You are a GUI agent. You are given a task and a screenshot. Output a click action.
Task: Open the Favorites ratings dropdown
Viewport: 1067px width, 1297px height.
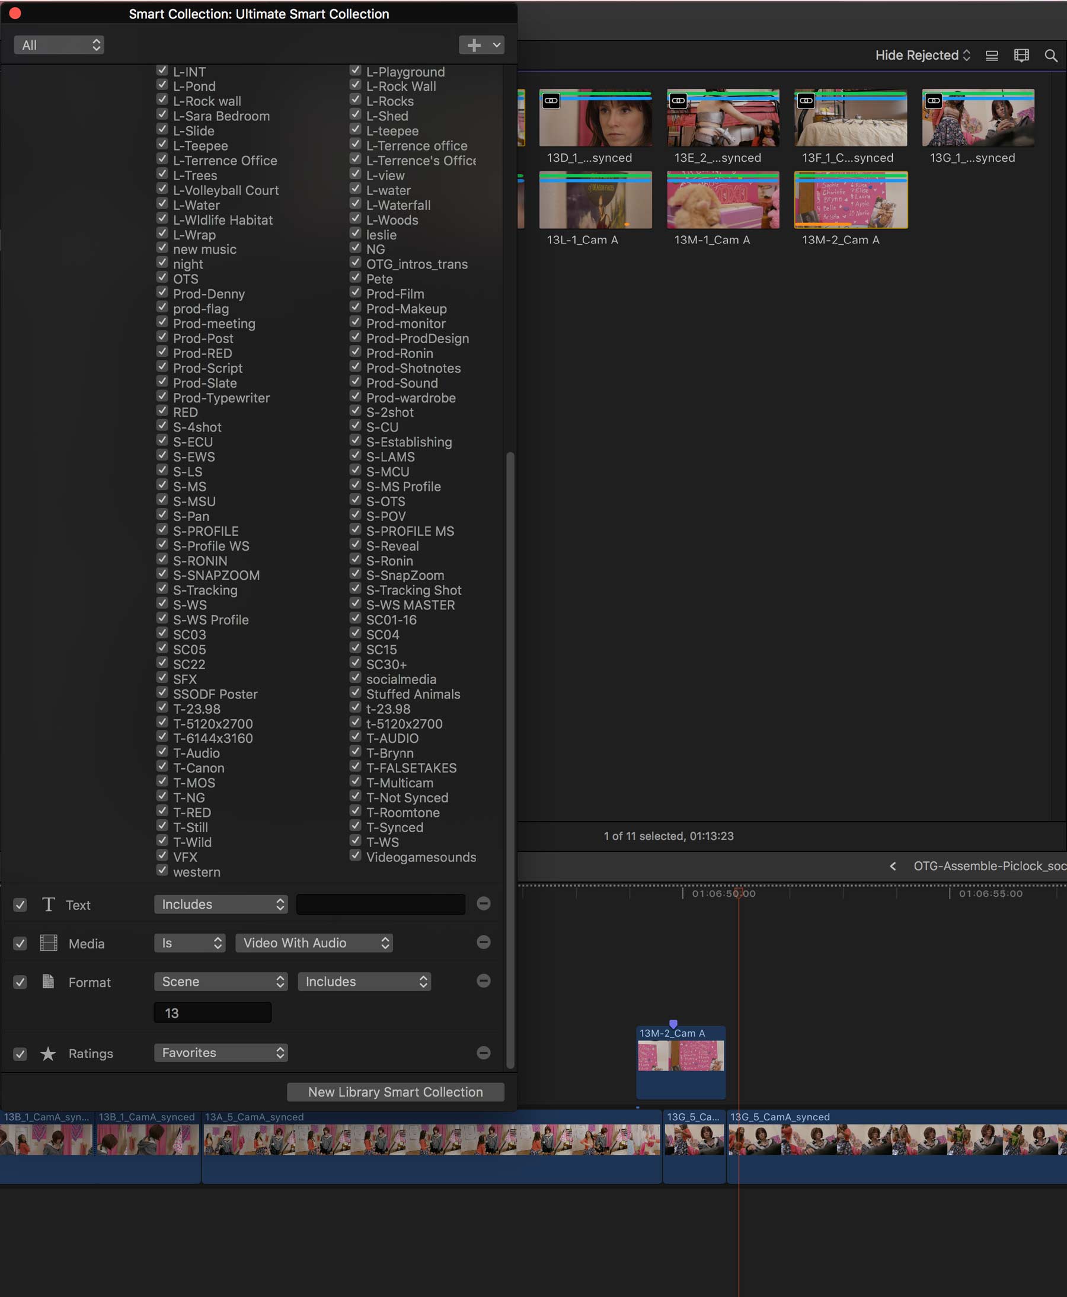point(221,1052)
